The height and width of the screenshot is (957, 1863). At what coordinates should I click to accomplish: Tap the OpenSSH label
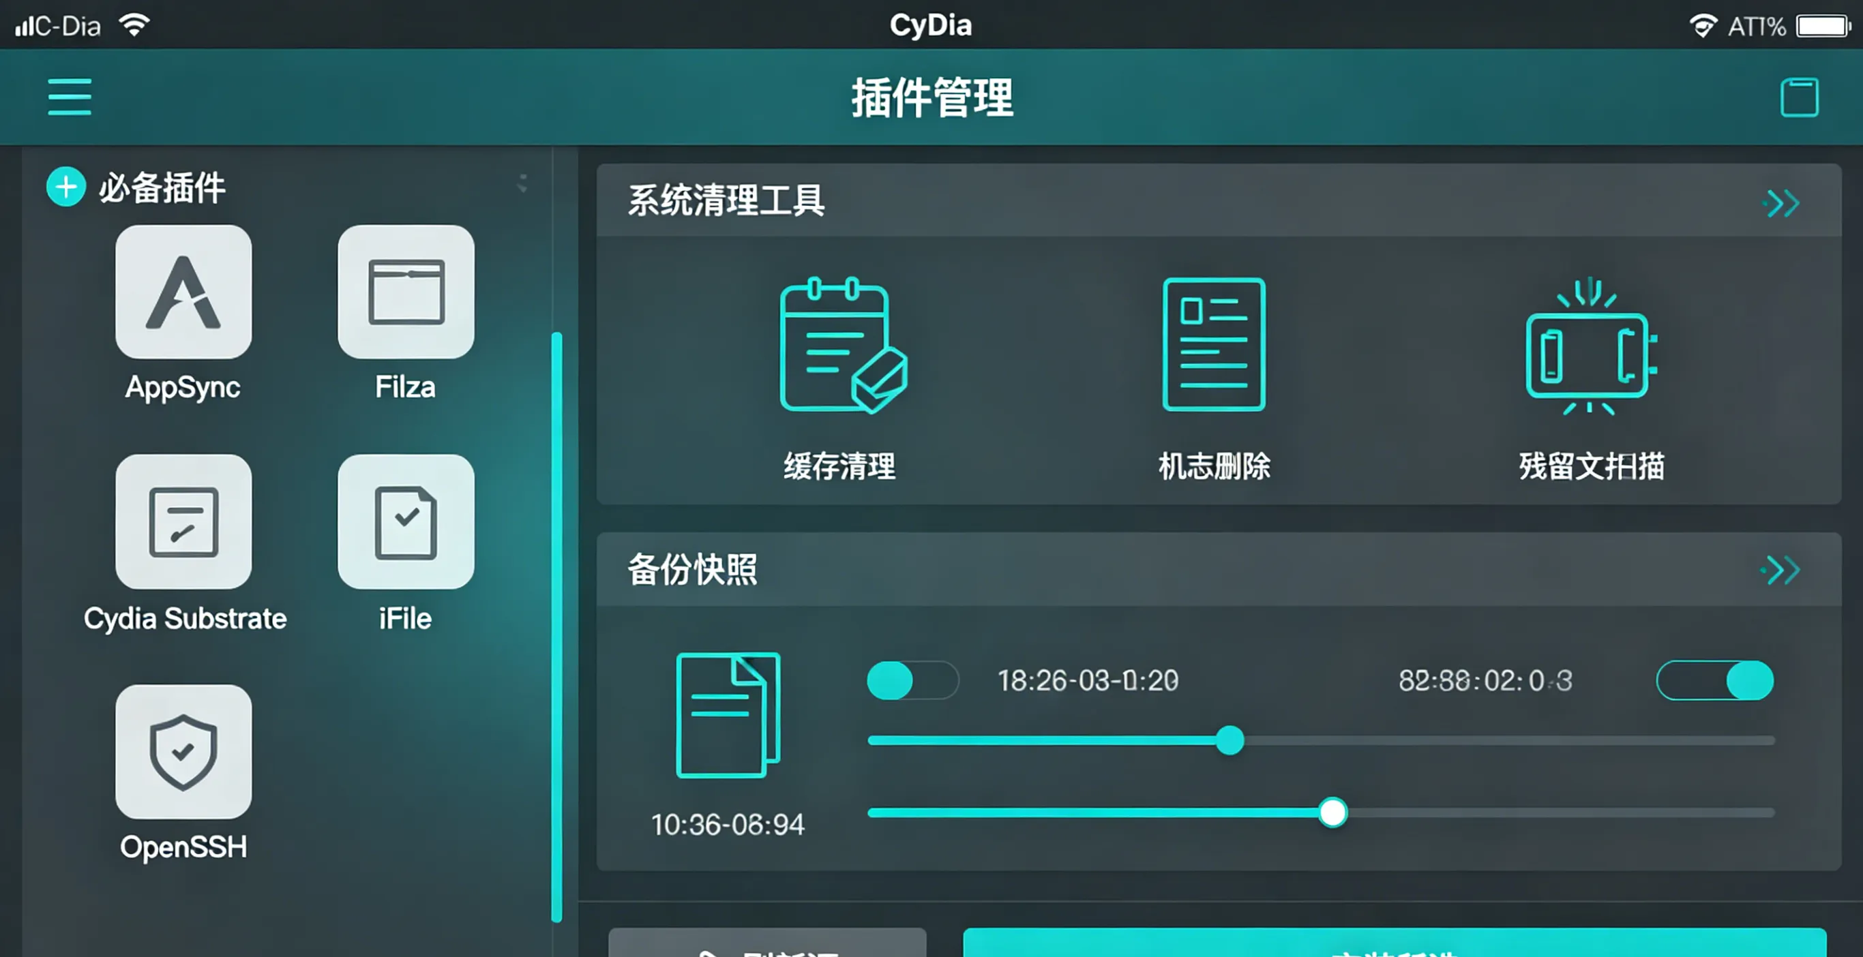point(183,848)
